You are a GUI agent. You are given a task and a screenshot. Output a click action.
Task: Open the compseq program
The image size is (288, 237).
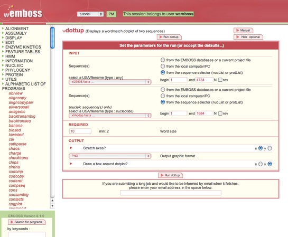tap(17, 185)
